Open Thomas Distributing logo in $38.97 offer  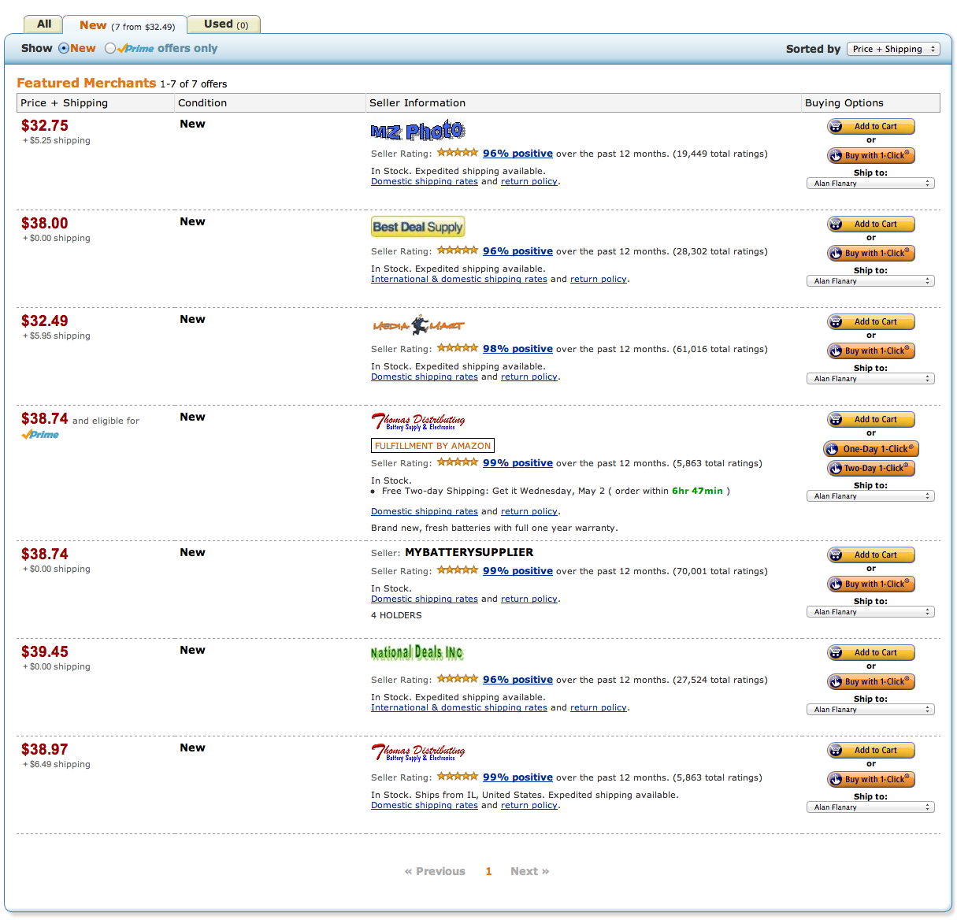(418, 753)
